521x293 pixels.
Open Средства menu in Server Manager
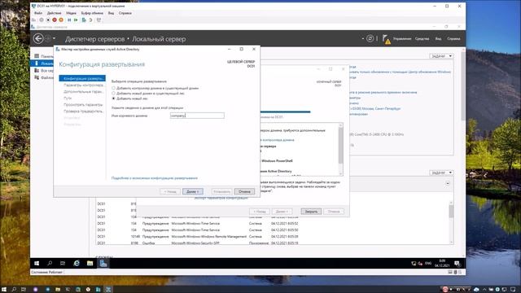pyautogui.click(x=422, y=38)
